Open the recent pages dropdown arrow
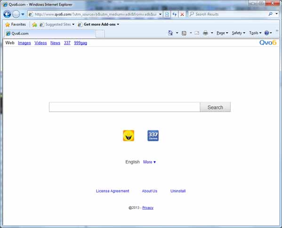 23,14
